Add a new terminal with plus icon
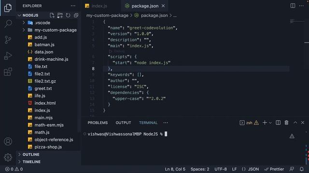The image size is (309, 173). [265, 123]
